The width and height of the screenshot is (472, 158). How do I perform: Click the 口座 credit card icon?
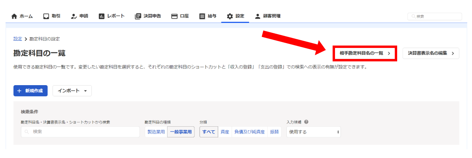click(174, 16)
